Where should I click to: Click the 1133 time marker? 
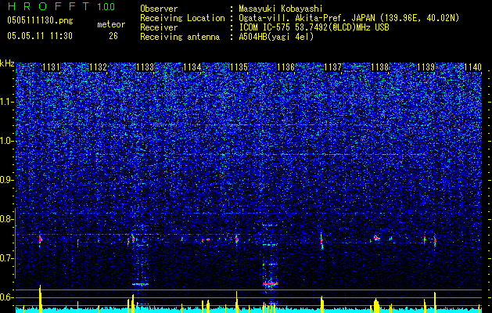[x=145, y=67]
